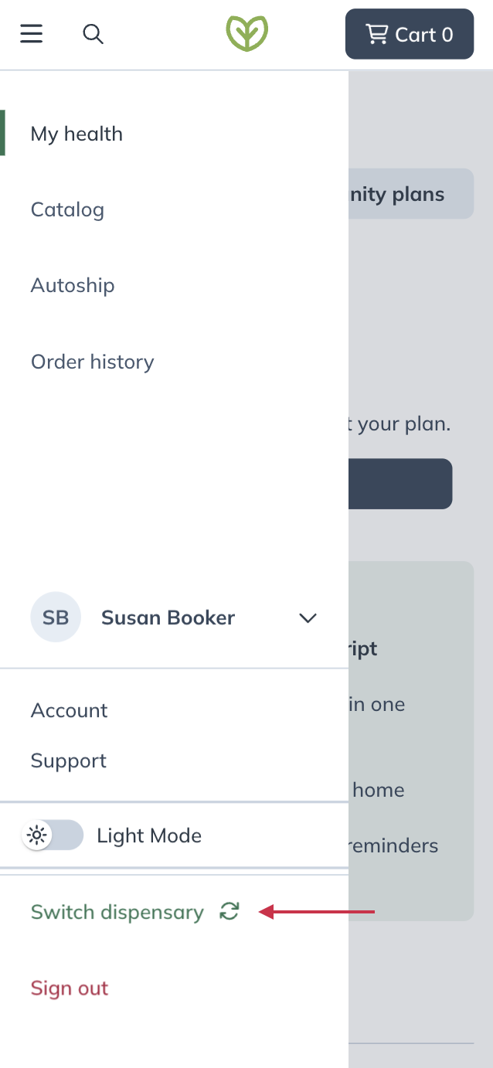This screenshot has height=1068, width=493.
Task: Click the green leaf logo
Action: [x=246, y=34]
